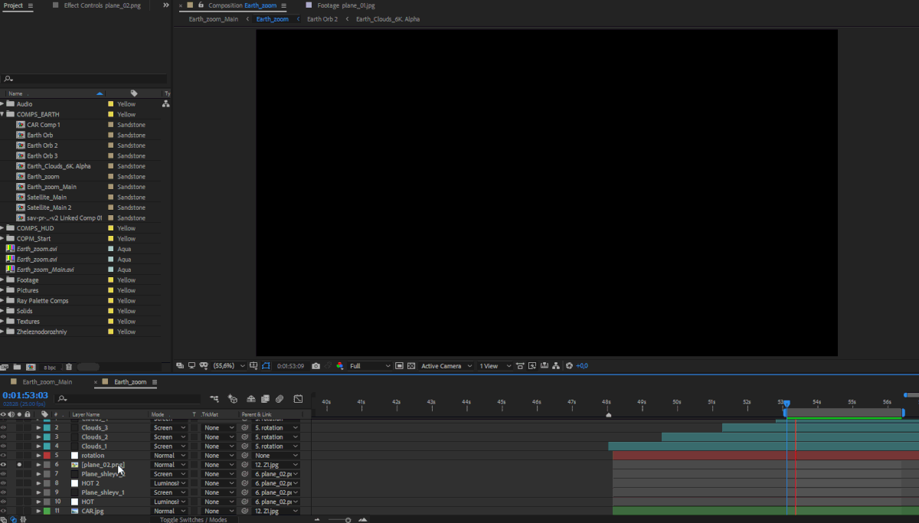
Task: Open blending Mode dropdown for rotation layer
Action: tap(169, 456)
